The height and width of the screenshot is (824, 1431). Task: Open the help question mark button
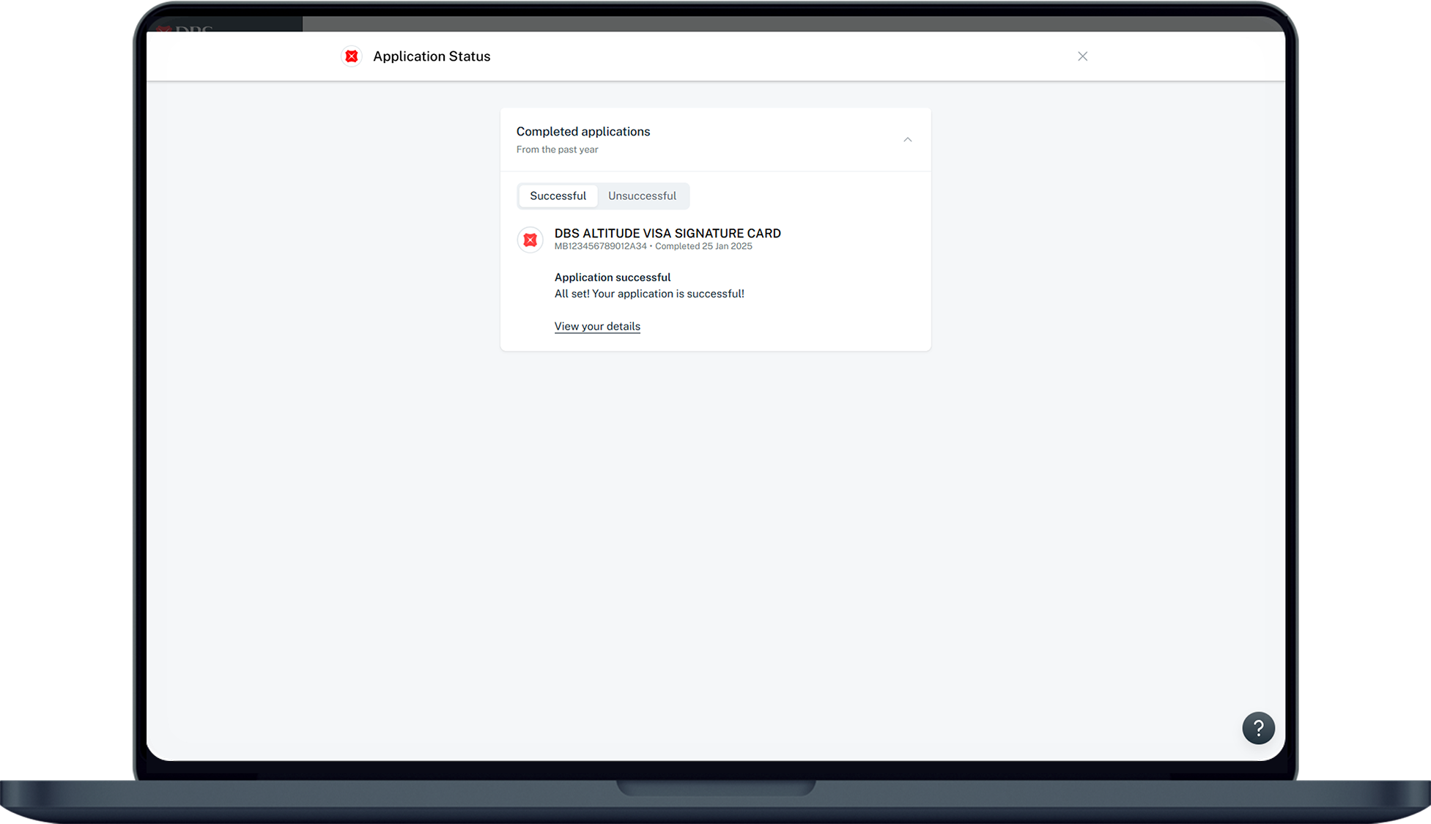coord(1258,728)
